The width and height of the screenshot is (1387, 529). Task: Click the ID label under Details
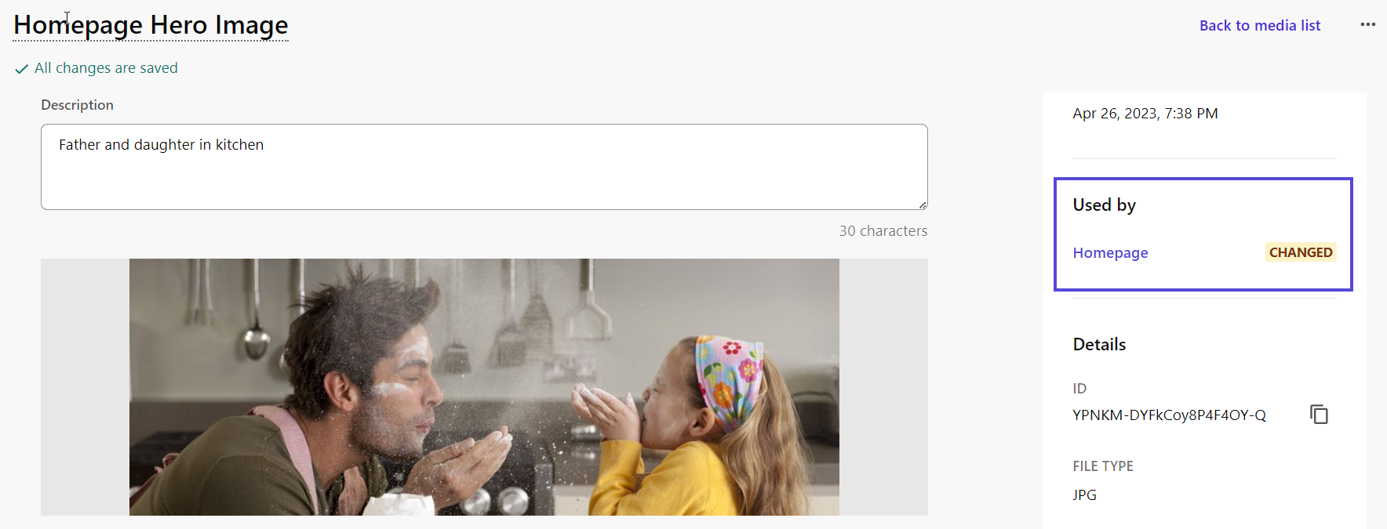[1079, 389]
